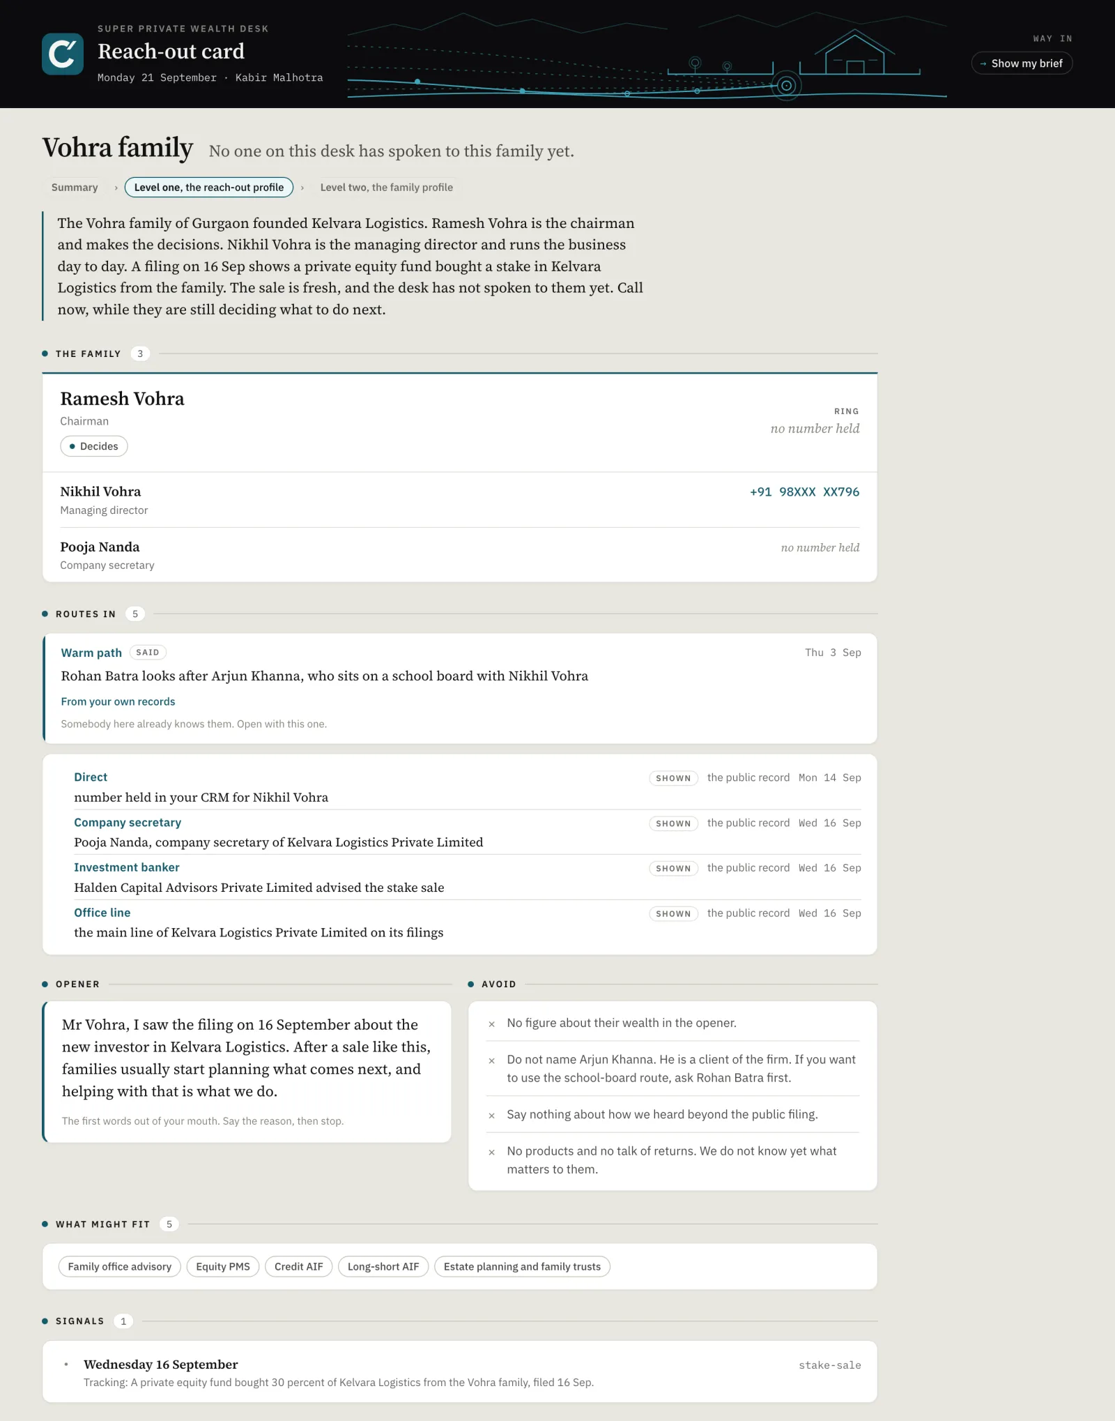Open the From your own records link
The height and width of the screenshot is (1421, 1115).
click(118, 701)
